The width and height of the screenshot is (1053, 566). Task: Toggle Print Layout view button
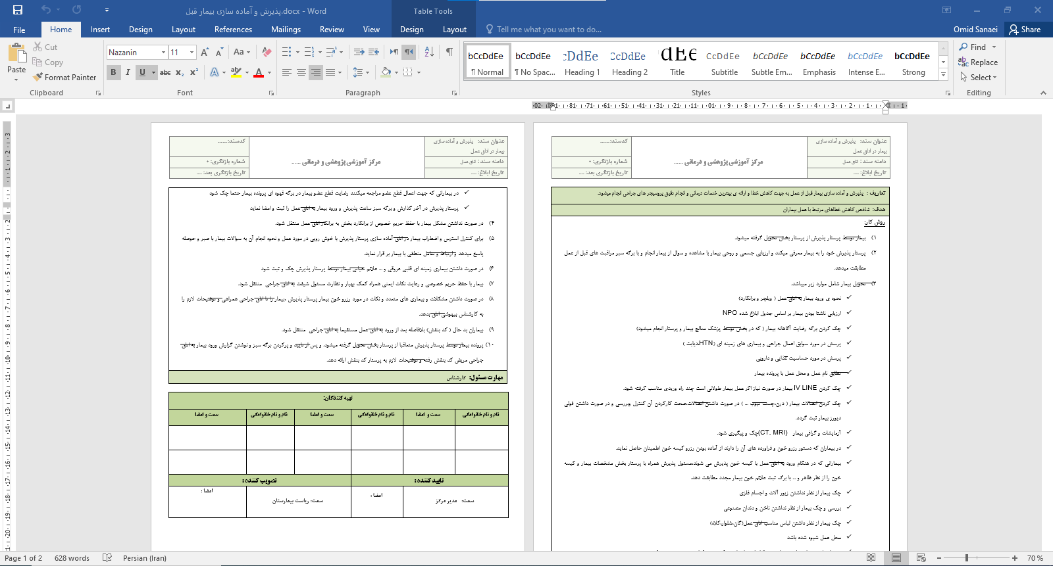point(896,558)
